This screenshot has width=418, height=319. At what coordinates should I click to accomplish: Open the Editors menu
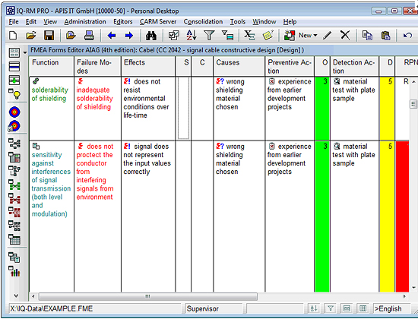click(x=122, y=21)
